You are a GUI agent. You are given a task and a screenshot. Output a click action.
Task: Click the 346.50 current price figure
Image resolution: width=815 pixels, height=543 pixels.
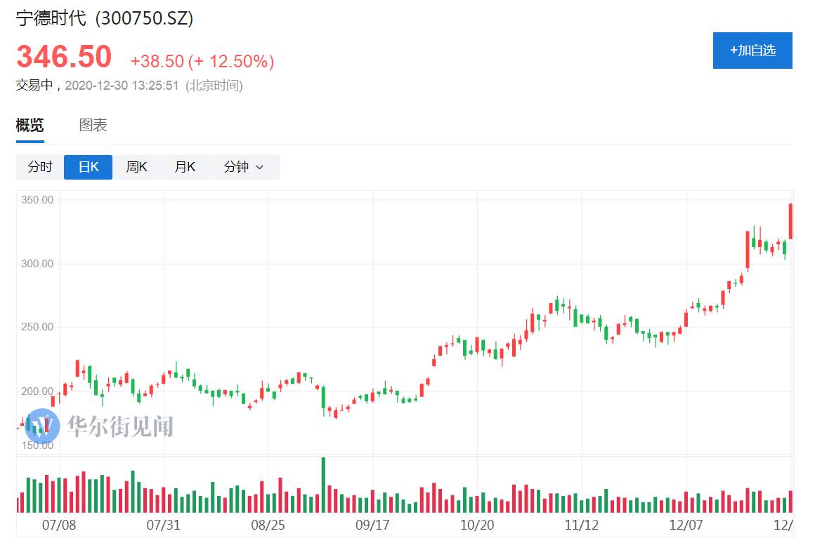click(64, 56)
